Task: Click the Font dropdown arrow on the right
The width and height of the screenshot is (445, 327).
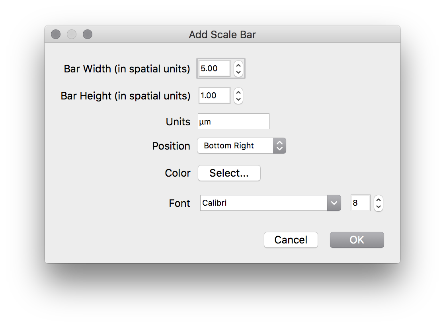Action: [334, 203]
